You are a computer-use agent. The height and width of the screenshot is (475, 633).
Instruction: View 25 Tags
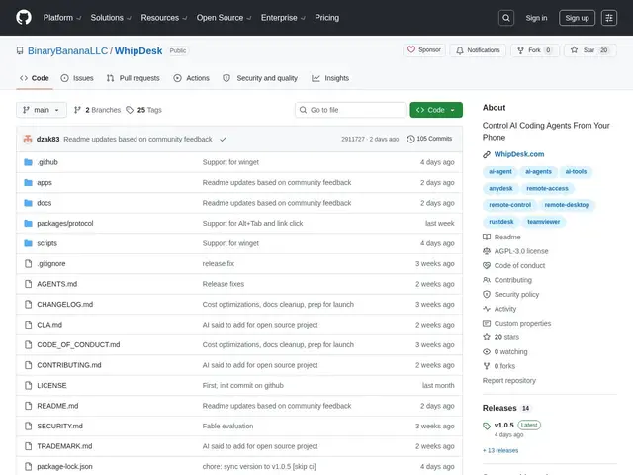tap(143, 110)
